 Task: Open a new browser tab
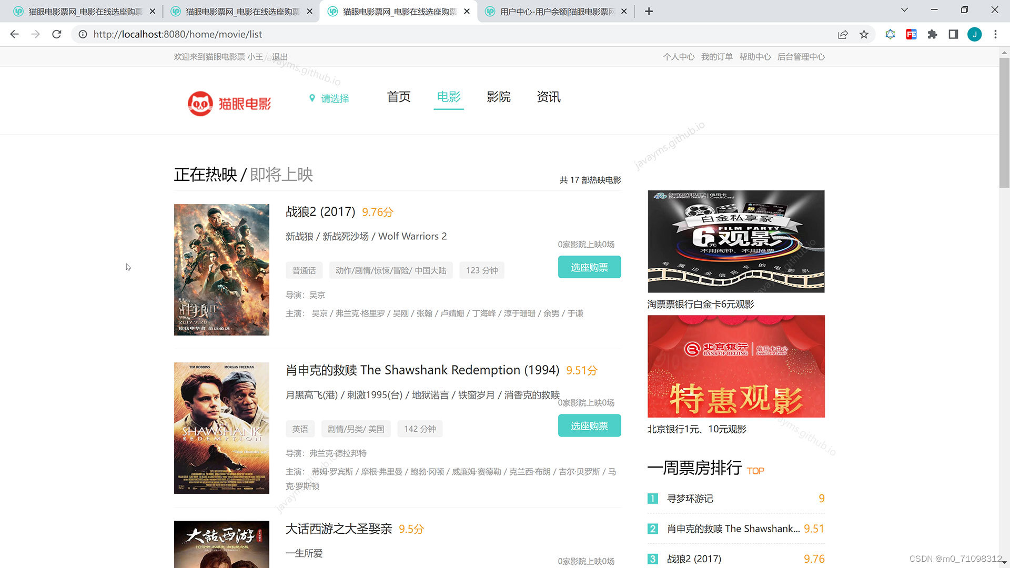coord(649,11)
